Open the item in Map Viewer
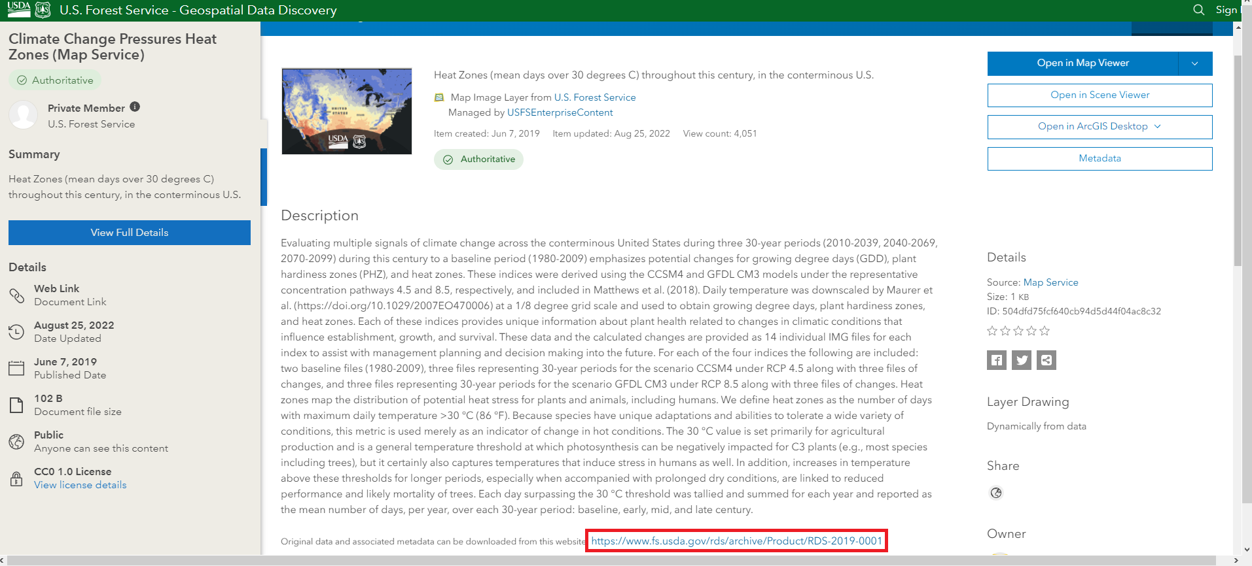The width and height of the screenshot is (1252, 566). click(x=1082, y=63)
